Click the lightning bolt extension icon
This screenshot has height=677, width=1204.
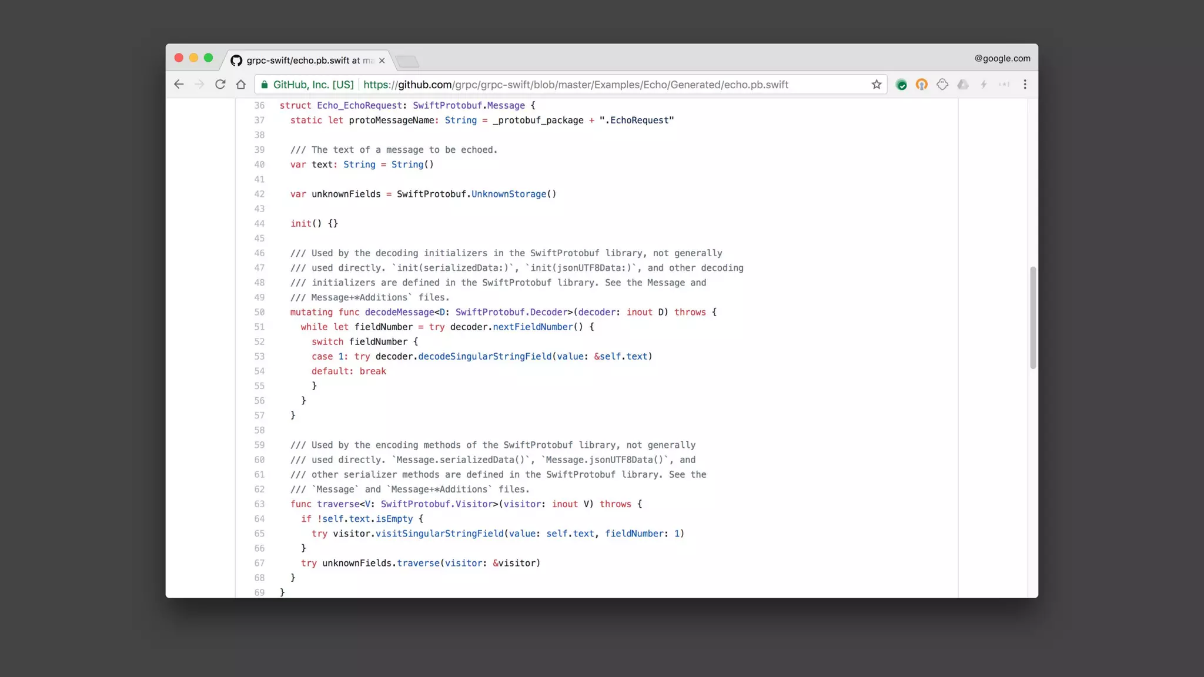[984, 85]
